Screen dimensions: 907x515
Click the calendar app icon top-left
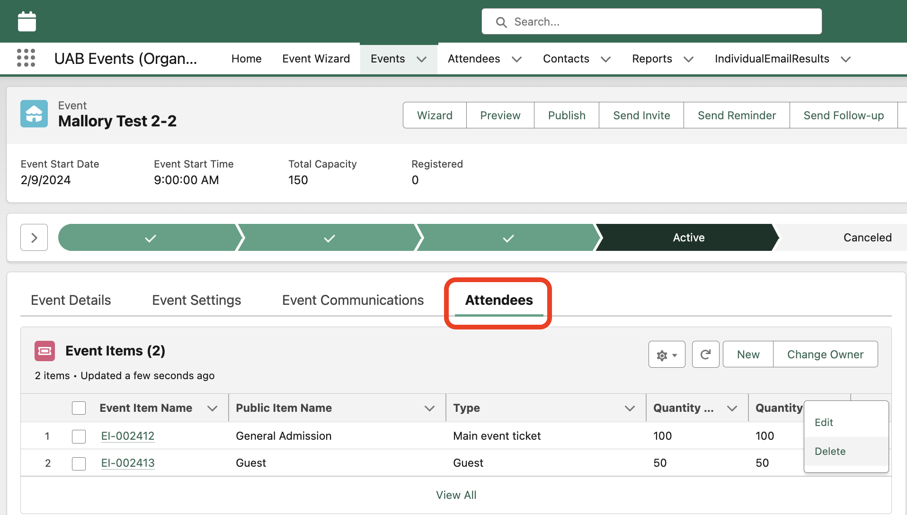(x=27, y=21)
